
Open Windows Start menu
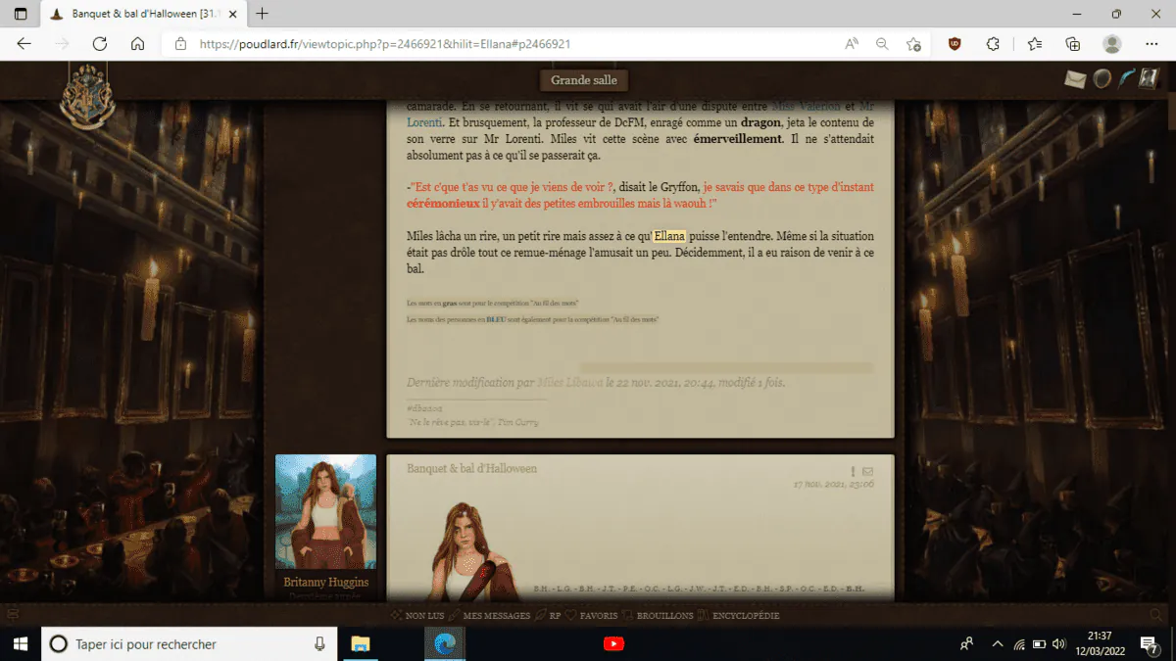[x=20, y=644]
